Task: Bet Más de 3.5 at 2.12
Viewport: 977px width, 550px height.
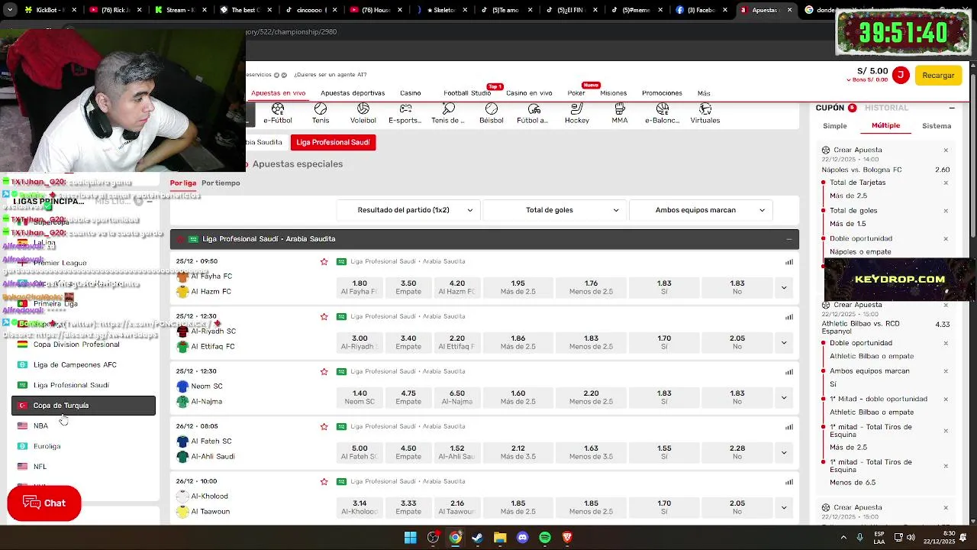Action: coord(518,453)
